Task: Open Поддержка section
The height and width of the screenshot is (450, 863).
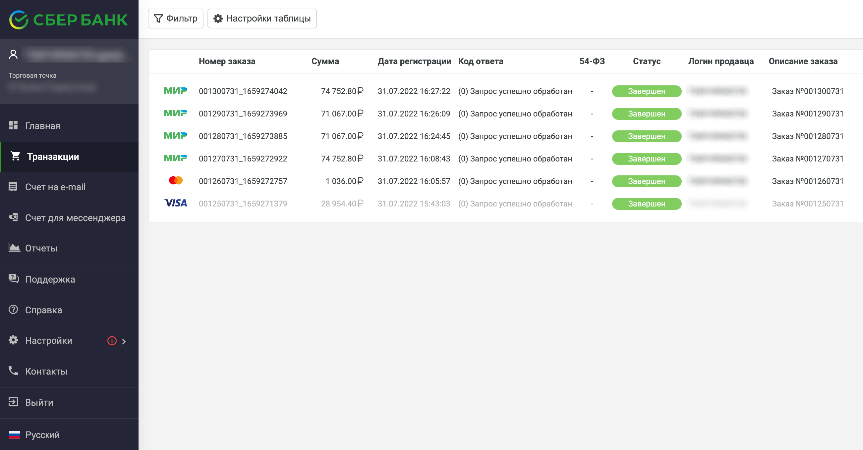Action: (x=69, y=279)
